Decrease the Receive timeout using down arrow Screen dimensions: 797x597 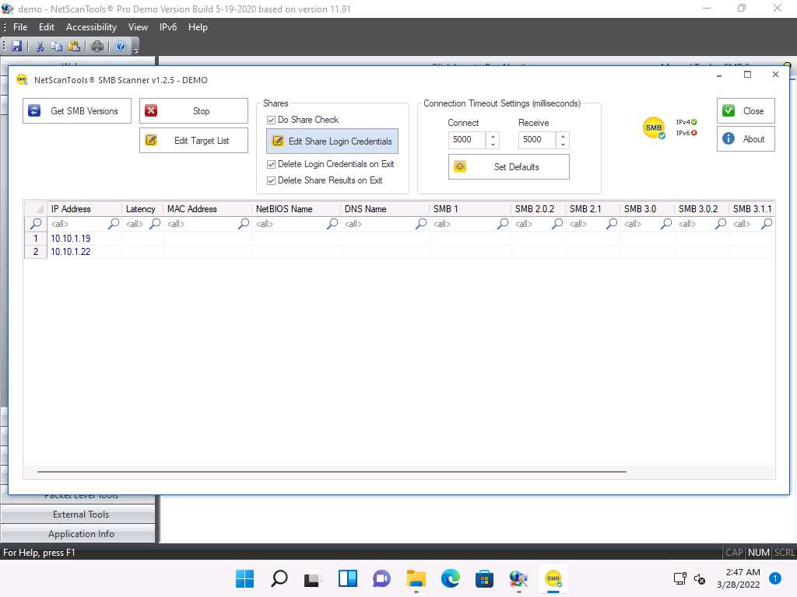[563, 145]
